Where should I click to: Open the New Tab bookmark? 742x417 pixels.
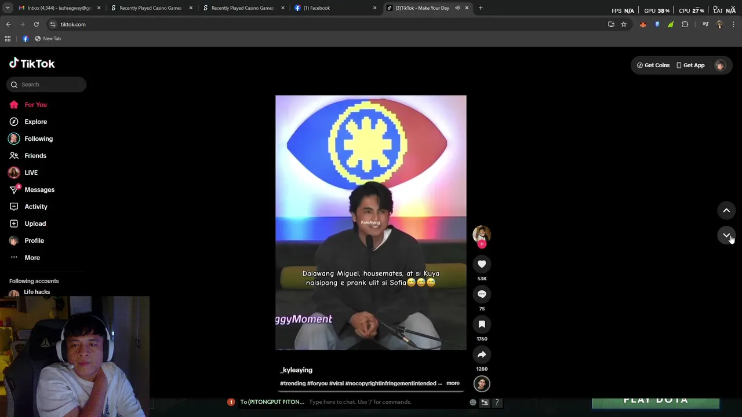click(48, 39)
